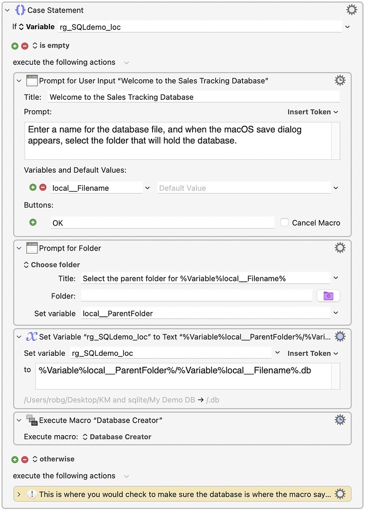Open actions chevron after first 'execute the following actions'

[126, 62]
